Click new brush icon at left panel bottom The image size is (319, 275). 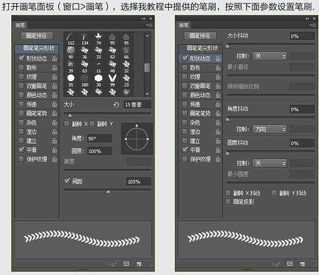(139, 264)
